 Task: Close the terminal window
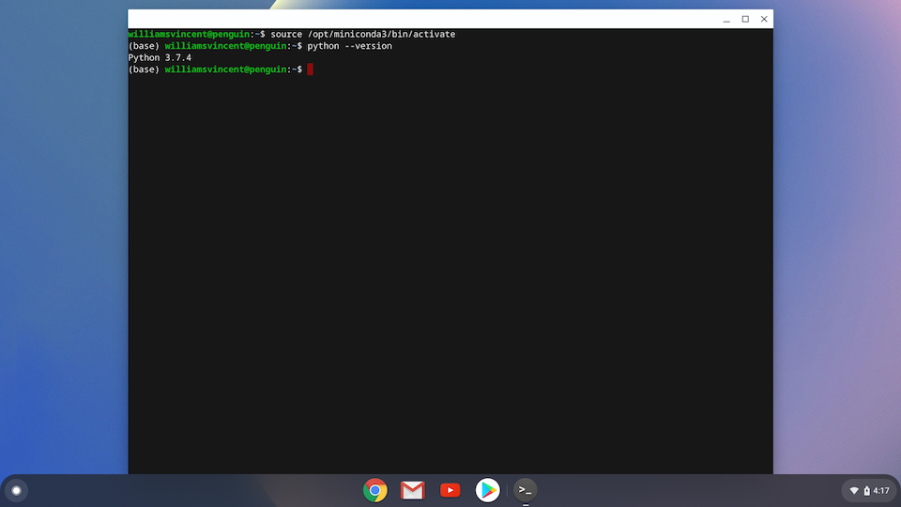tap(764, 19)
